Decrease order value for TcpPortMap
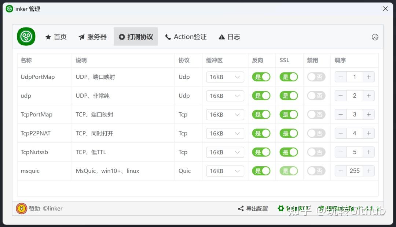The height and width of the screenshot is (227, 396). pos(341,115)
